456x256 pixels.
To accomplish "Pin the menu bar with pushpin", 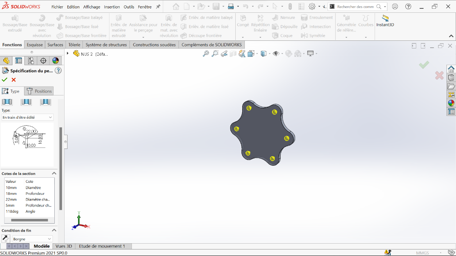I will (x=158, y=7).
